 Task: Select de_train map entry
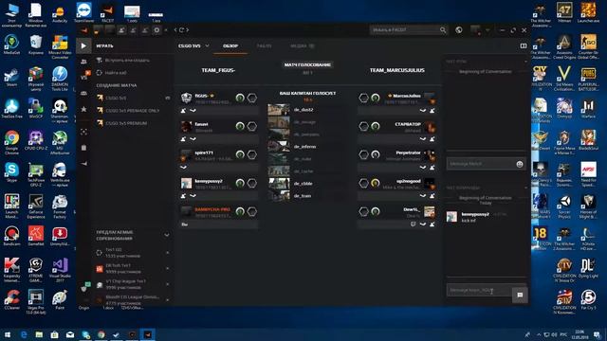click(303, 196)
